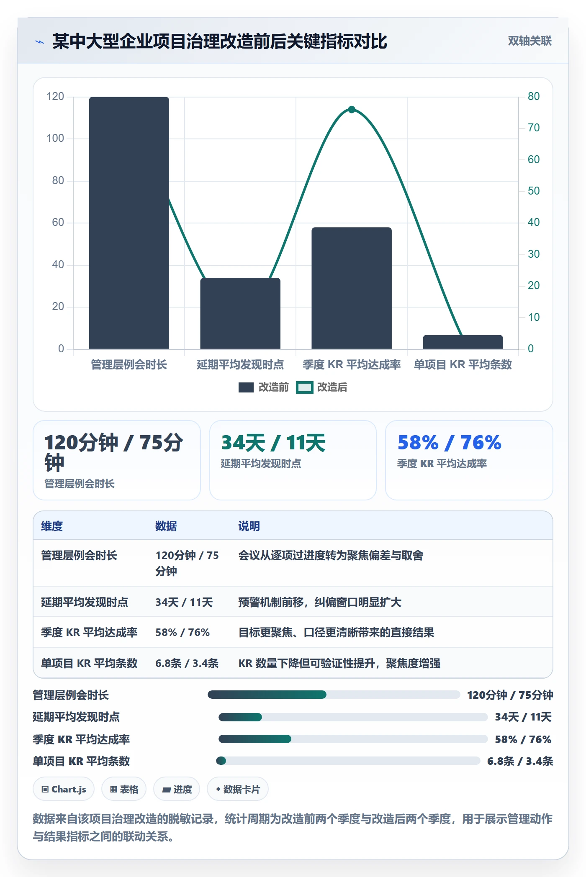Toggle the 改造后 legend item
Screen dimensions: 586x877
click(322, 387)
